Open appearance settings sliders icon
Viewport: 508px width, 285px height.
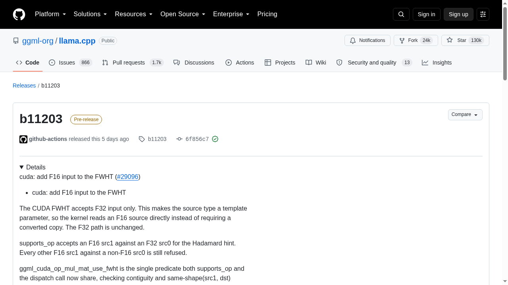(483, 14)
